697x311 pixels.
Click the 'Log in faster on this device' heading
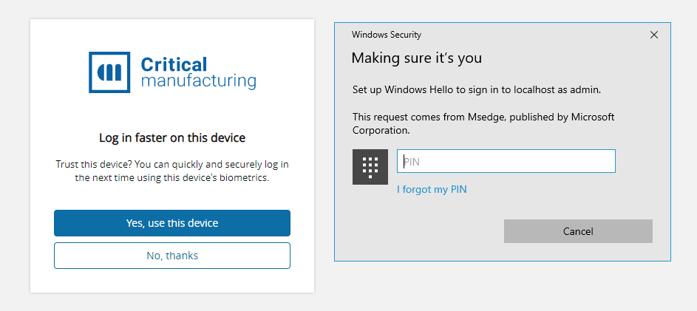(172, 137)
